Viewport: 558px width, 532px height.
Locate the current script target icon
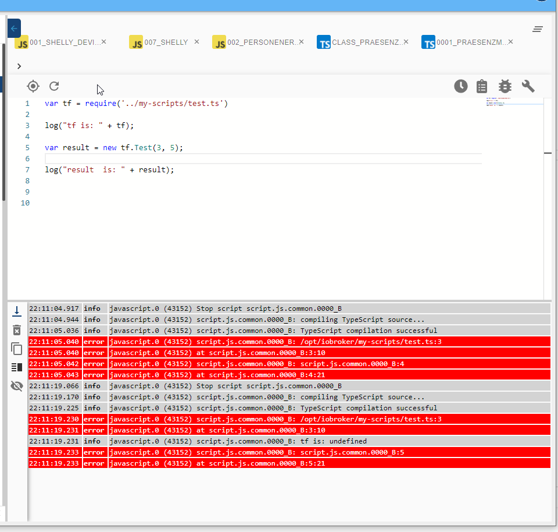point(33,86)
